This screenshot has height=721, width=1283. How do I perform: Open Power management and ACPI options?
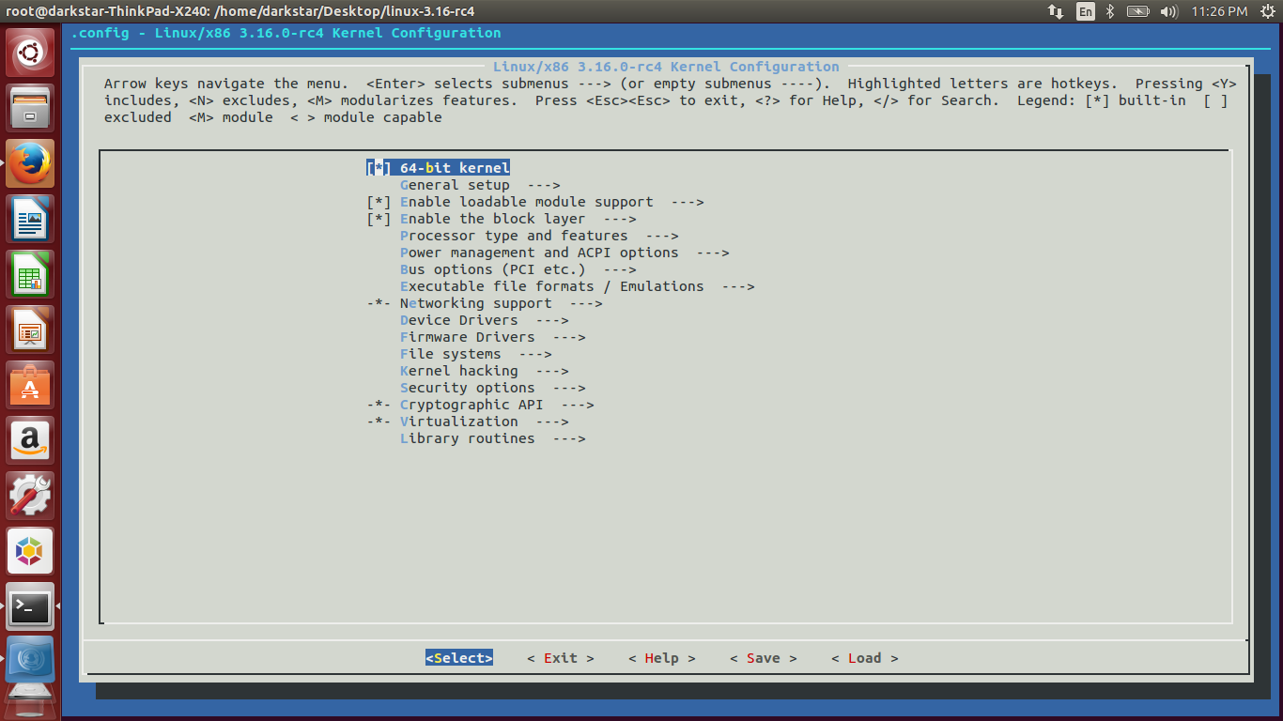[x=564, y=253]
